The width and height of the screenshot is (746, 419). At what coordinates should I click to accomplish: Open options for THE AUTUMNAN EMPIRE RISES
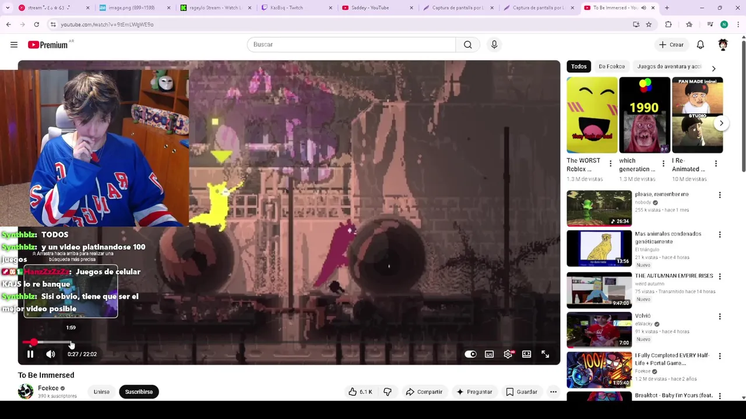(x=720, y=276)
